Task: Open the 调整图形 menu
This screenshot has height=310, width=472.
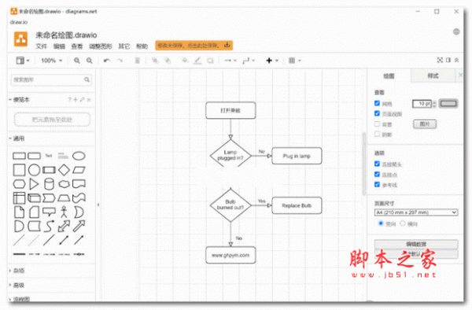Action: pos(100,46)
